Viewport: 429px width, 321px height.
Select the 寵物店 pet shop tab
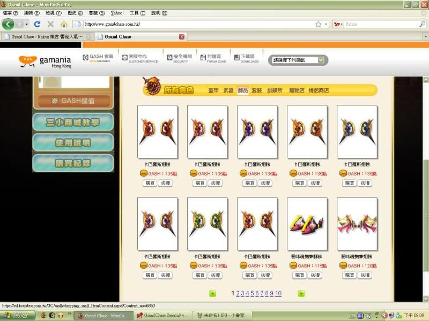pyautogui.click(x=297, y=90)
